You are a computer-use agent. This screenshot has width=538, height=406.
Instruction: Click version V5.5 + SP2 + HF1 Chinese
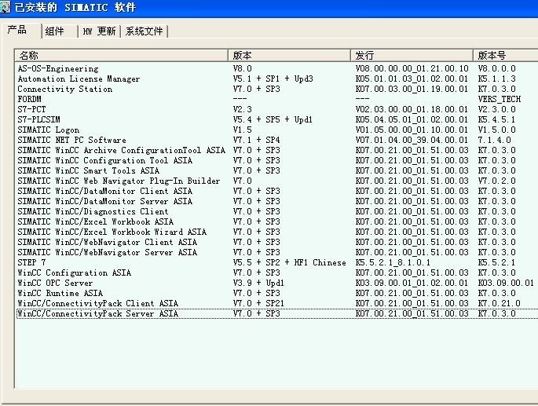coord(290,262)
